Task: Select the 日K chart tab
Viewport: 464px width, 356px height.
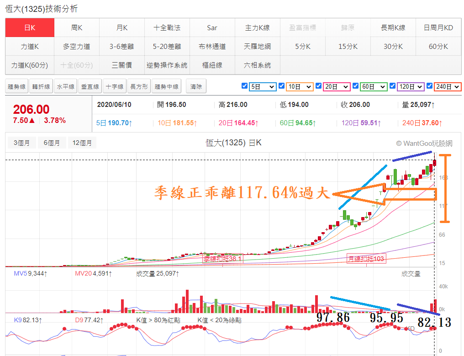Action: tap(30, 27)
